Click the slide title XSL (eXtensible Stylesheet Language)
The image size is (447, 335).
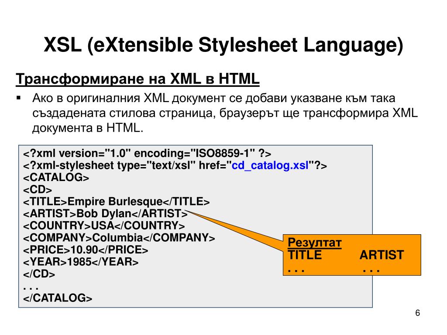click(223, 46)
